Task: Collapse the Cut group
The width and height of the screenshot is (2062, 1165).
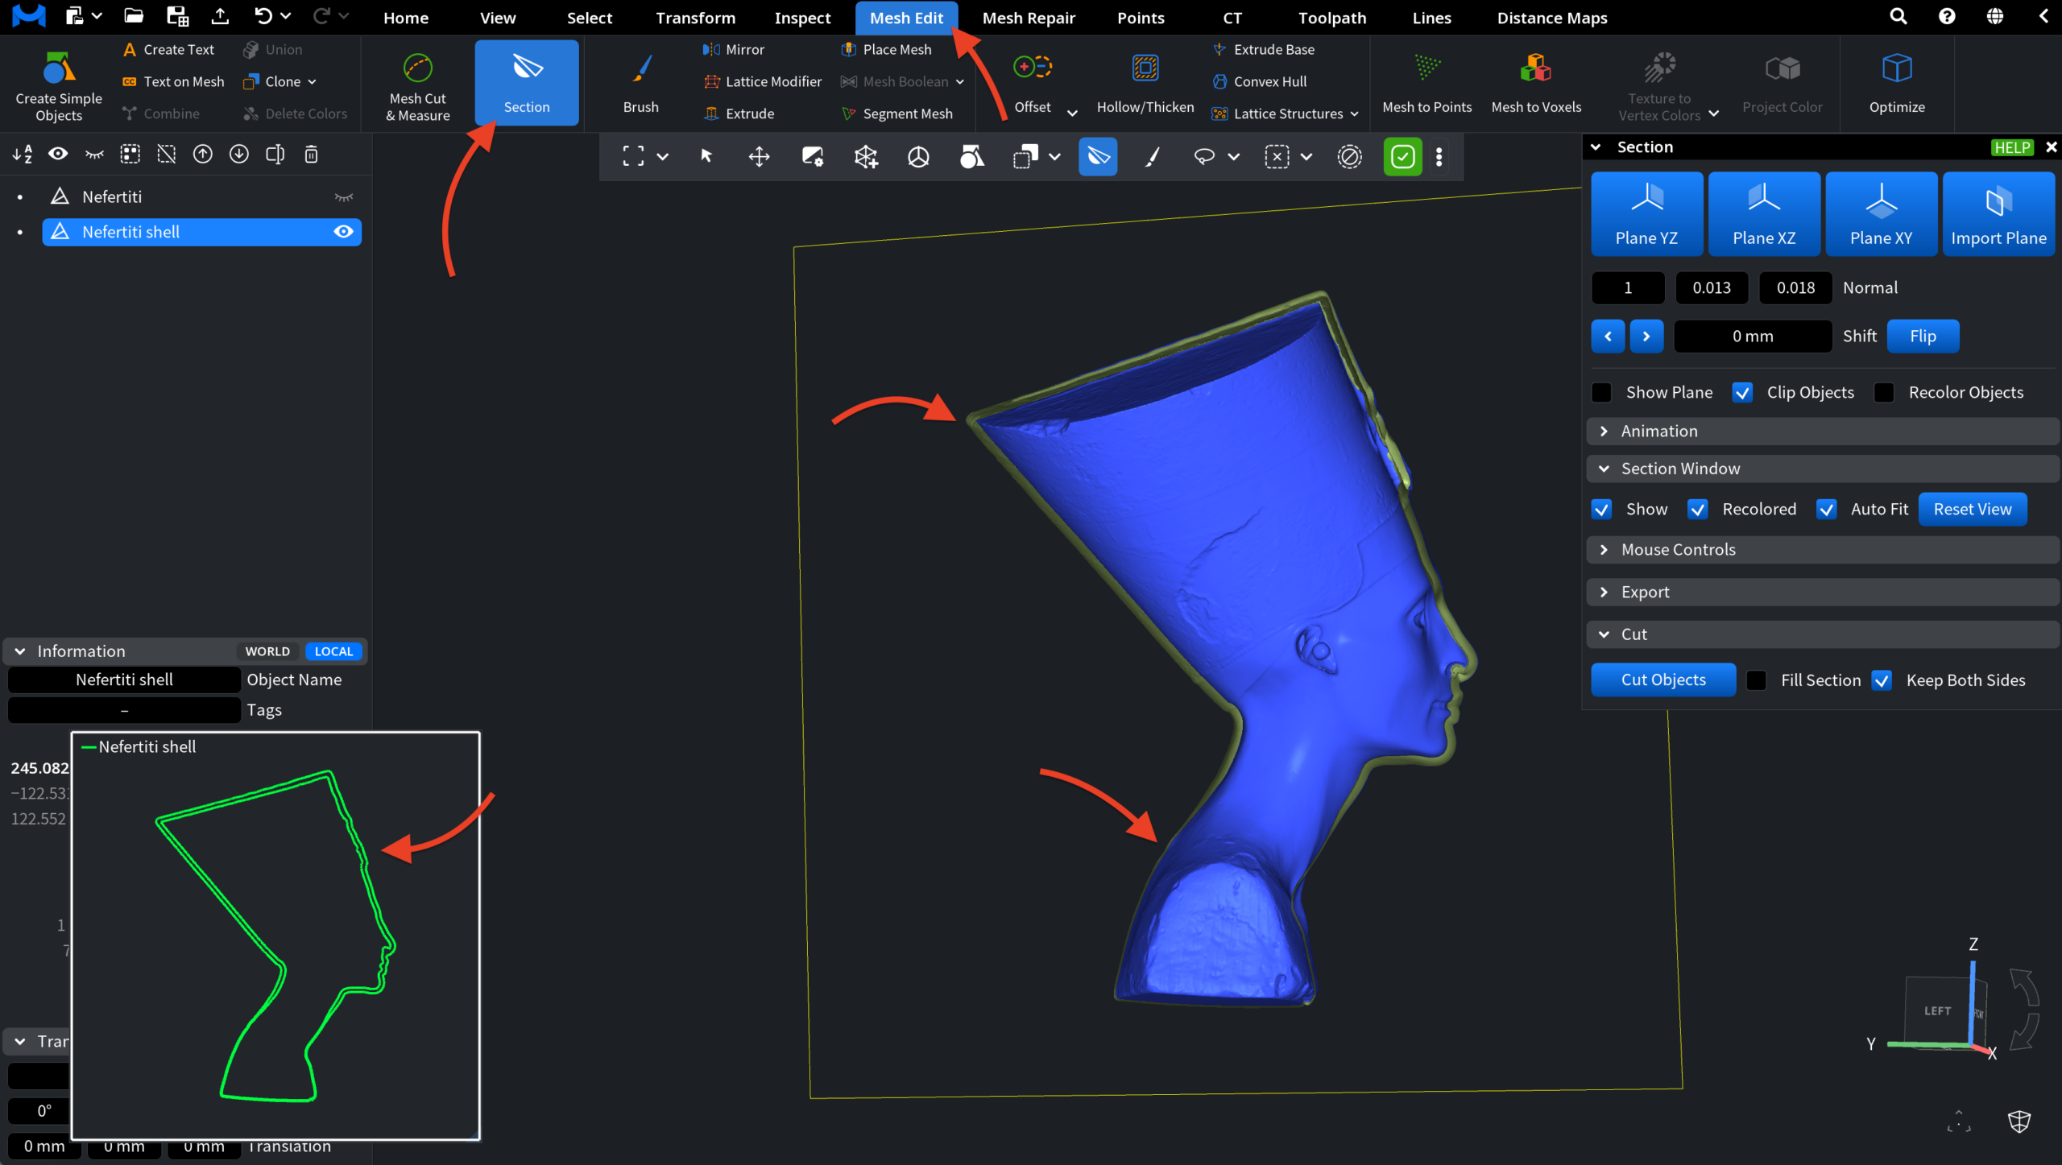Action: pyautogui.click(x=1823, y=634)
